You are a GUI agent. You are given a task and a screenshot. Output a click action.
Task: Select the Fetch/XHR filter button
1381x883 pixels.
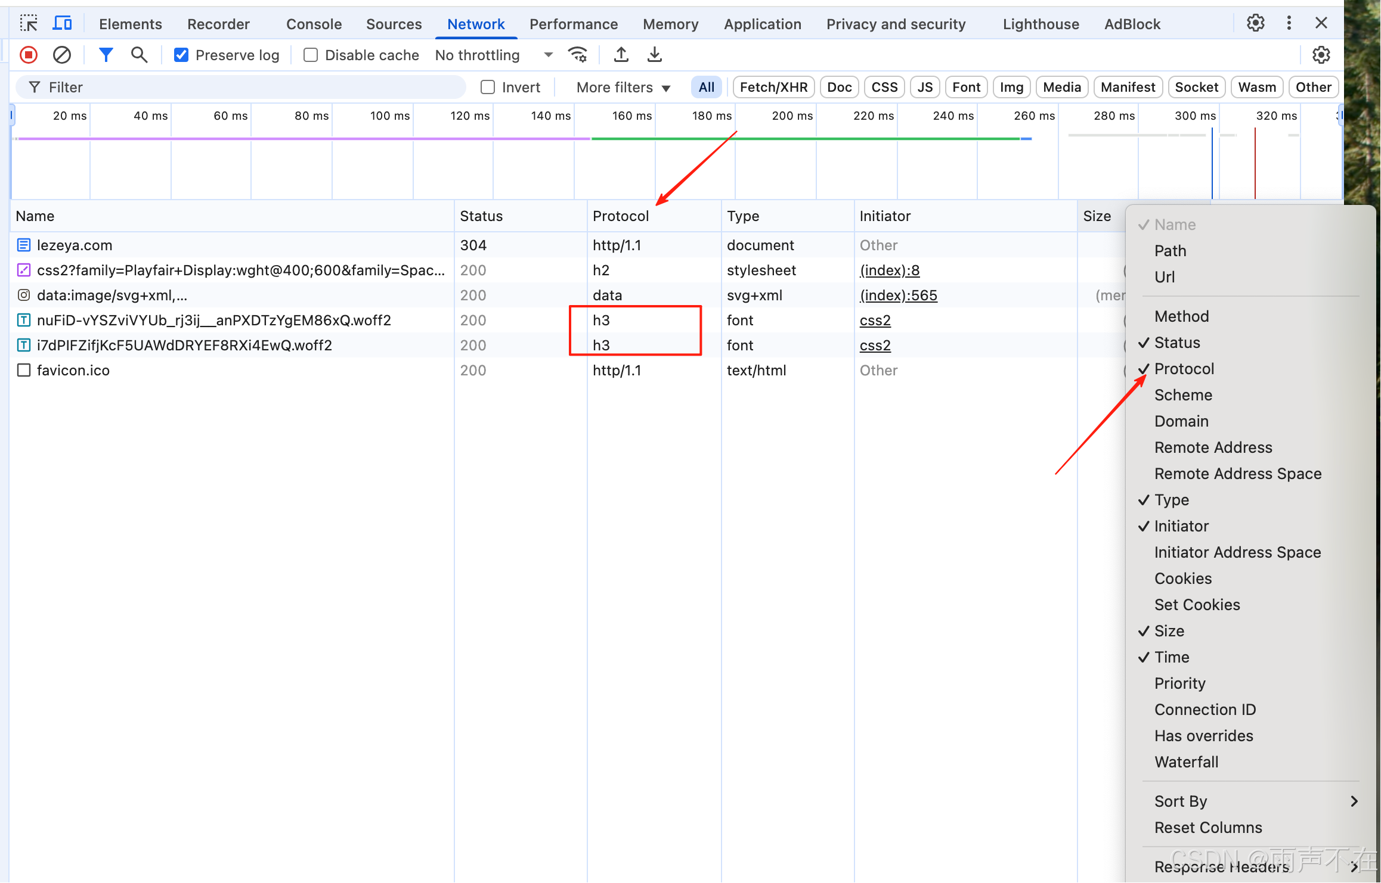click(773, 87)
